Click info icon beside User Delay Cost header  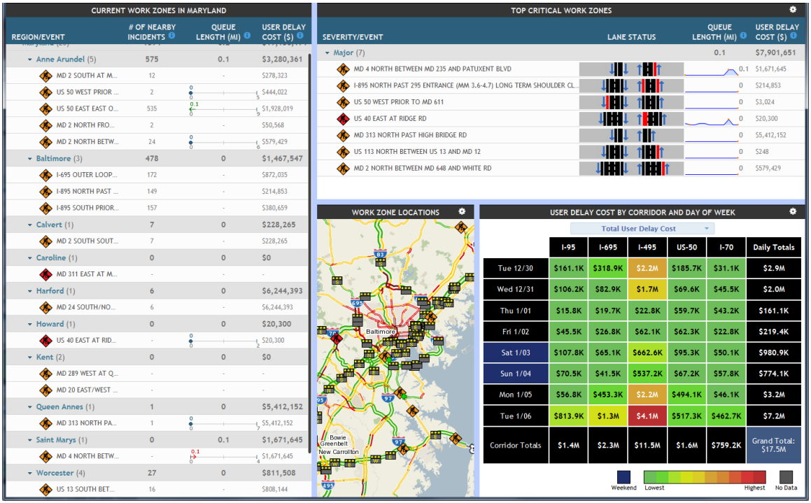coord(300,36)
